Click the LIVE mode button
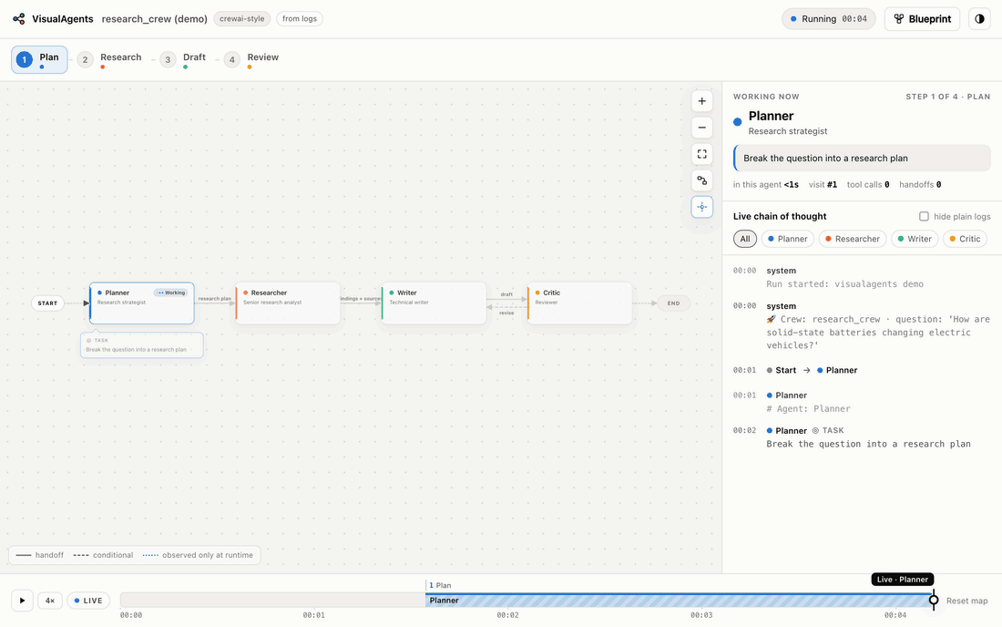The image size is (1002, 627). click(88, 601)
